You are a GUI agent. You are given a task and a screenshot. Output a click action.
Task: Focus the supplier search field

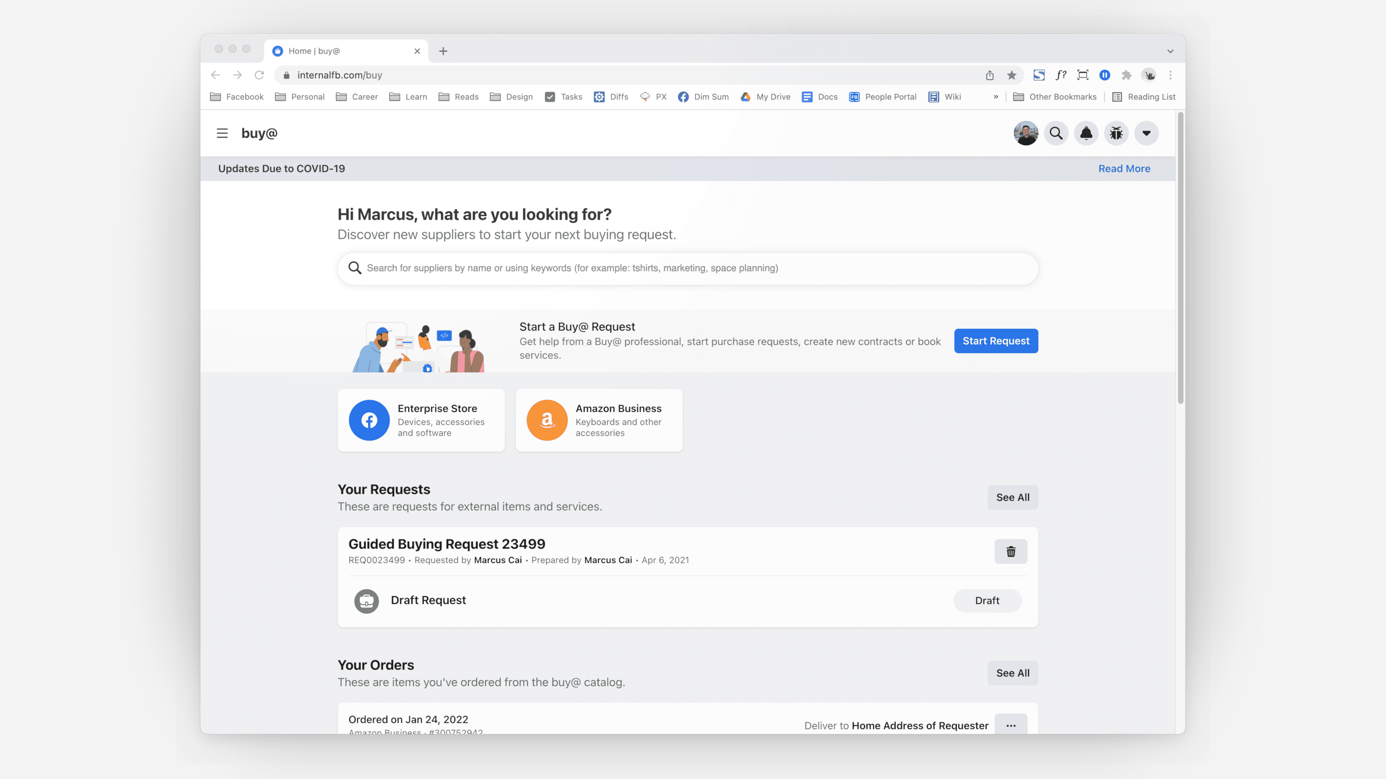point(688,268)
